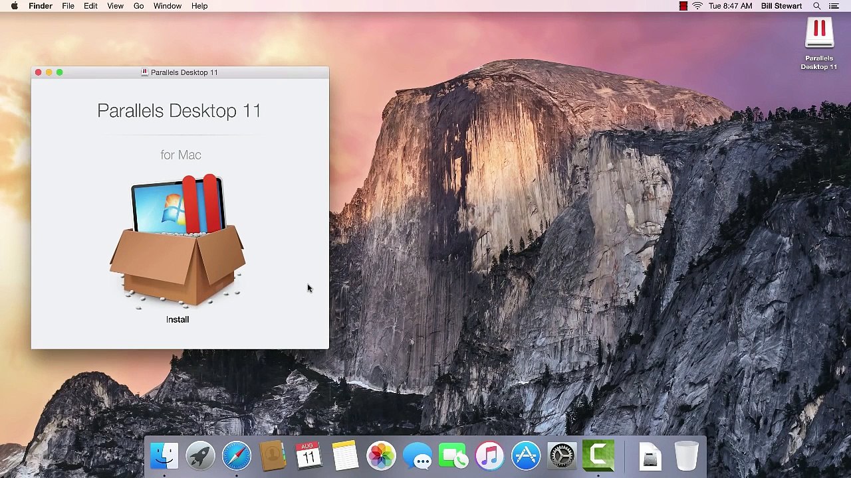Open Spotlight search magnifier
The height and width of the screenshot is (478, 851).
pyautogui.click(x=817, y=6)
